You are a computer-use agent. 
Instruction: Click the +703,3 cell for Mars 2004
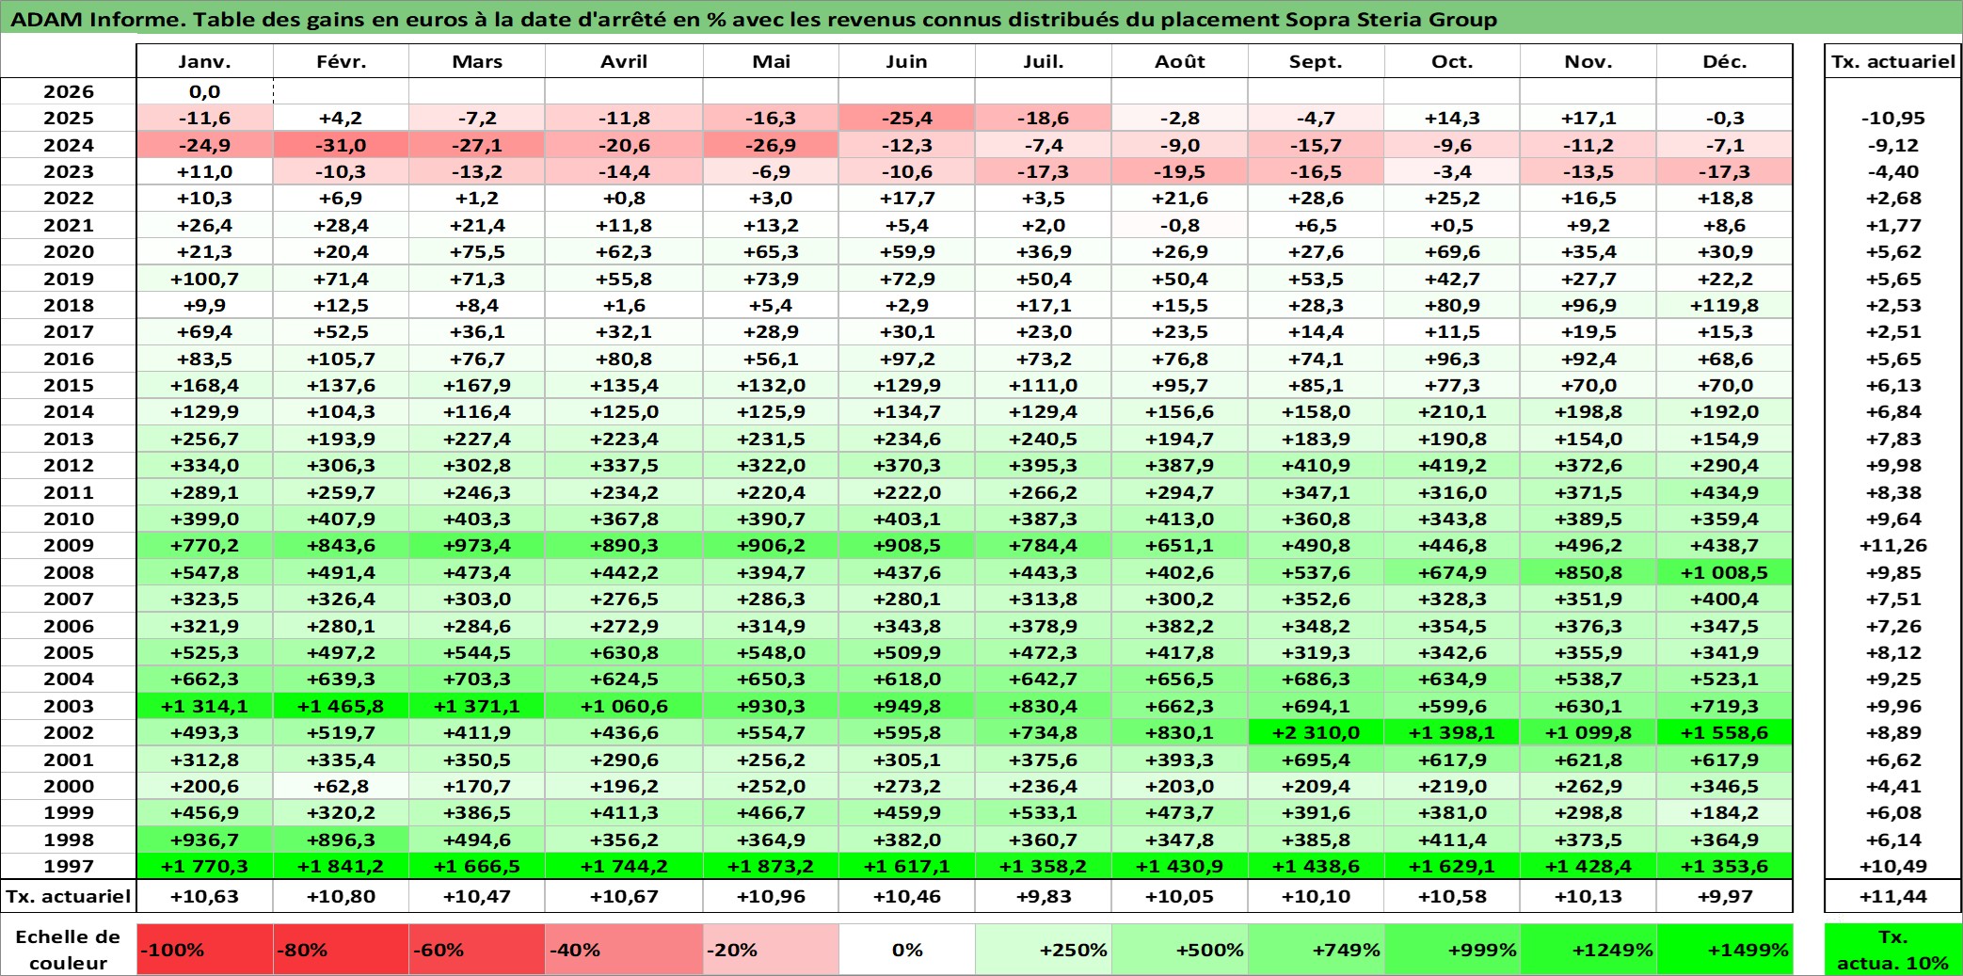tap(477, 679)
